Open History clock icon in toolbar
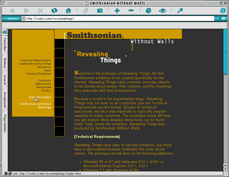 [148, 11]
